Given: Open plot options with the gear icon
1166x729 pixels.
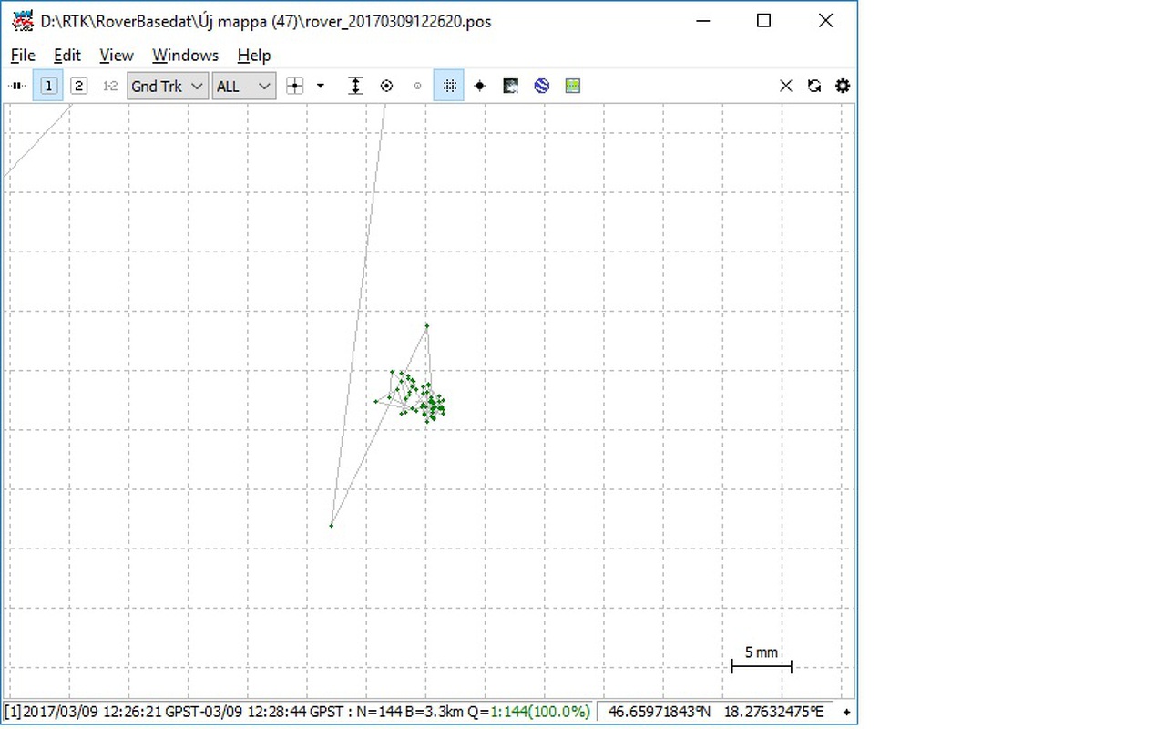Looking at the screenshot, I should click(843, 86).
